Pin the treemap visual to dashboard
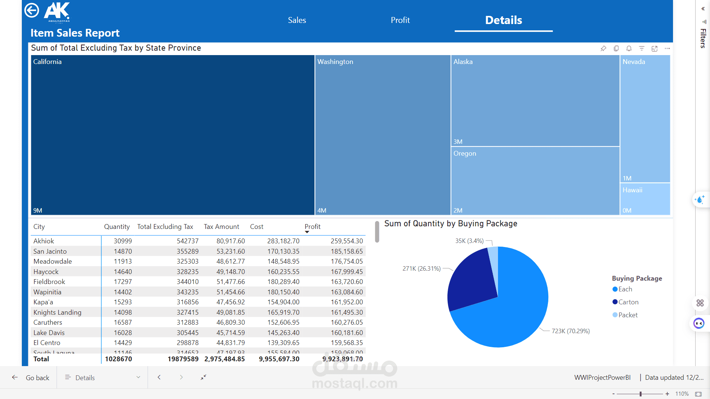 603,48
